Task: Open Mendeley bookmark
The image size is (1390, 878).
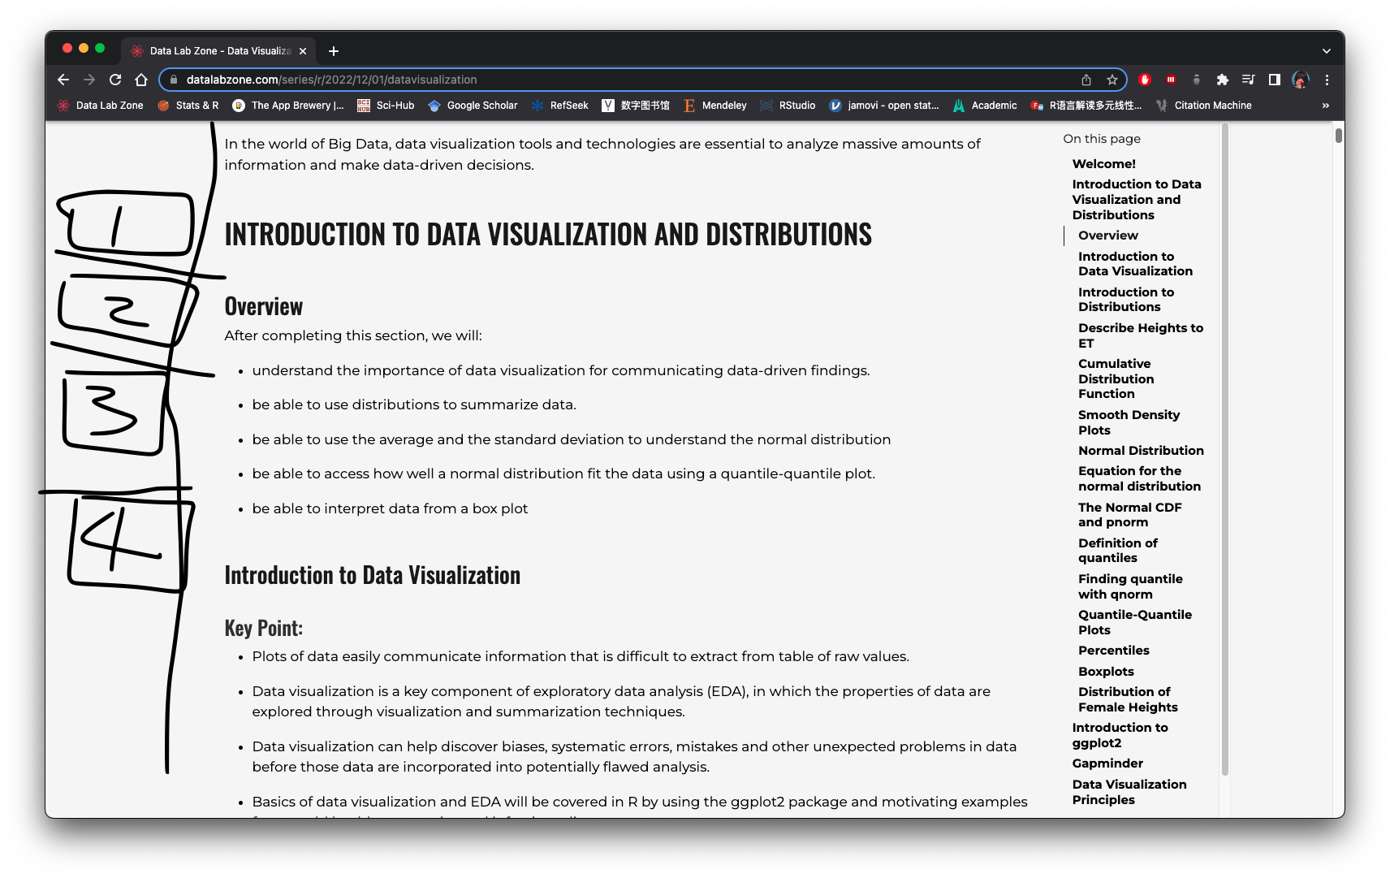Action: pos(715,106)
